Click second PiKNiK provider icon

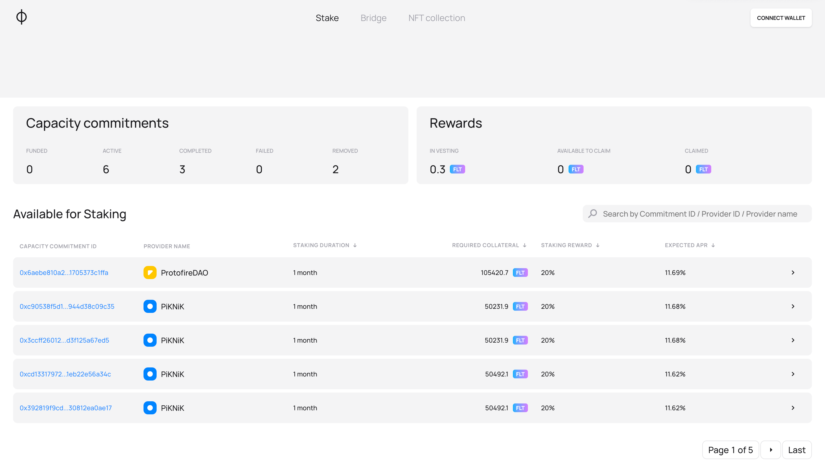[x=150, y=341]
